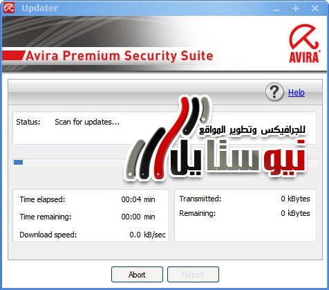The width and height of the screenshot is (329, 290).
Task: Click the Transmitted kBytes value
Action: 295,199
